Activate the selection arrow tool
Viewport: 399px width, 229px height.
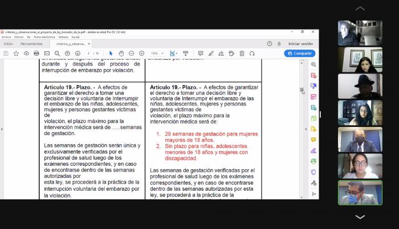click(111, 54)
